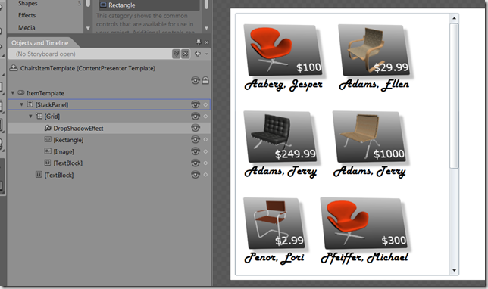
Task: Click the Rectangle control icon in assets list
Action: 103,5
